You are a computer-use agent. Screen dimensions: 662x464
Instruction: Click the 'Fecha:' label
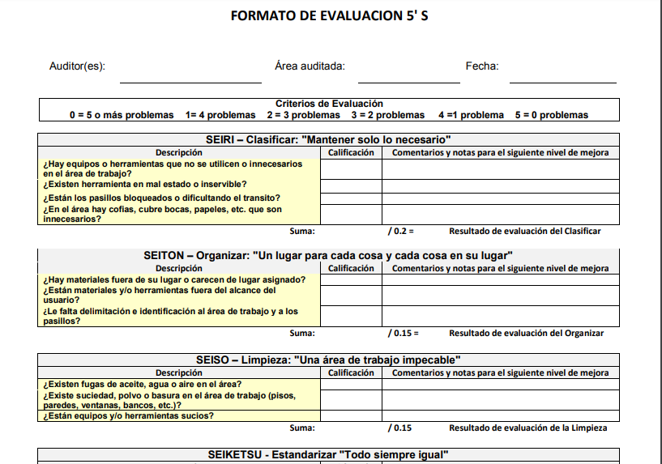tap(482, 66)
